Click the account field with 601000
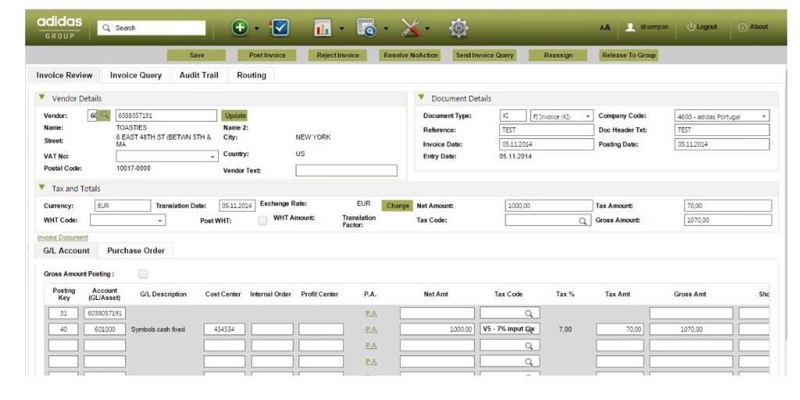 pos(105,330)
